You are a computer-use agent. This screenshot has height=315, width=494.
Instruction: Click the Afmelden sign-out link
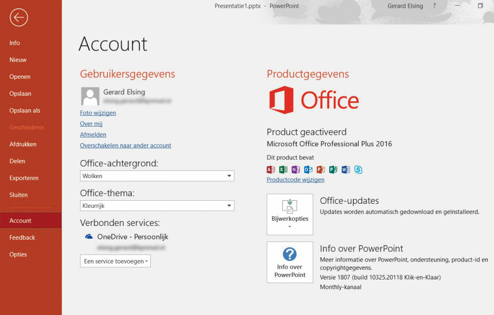(x=93, y=134)
